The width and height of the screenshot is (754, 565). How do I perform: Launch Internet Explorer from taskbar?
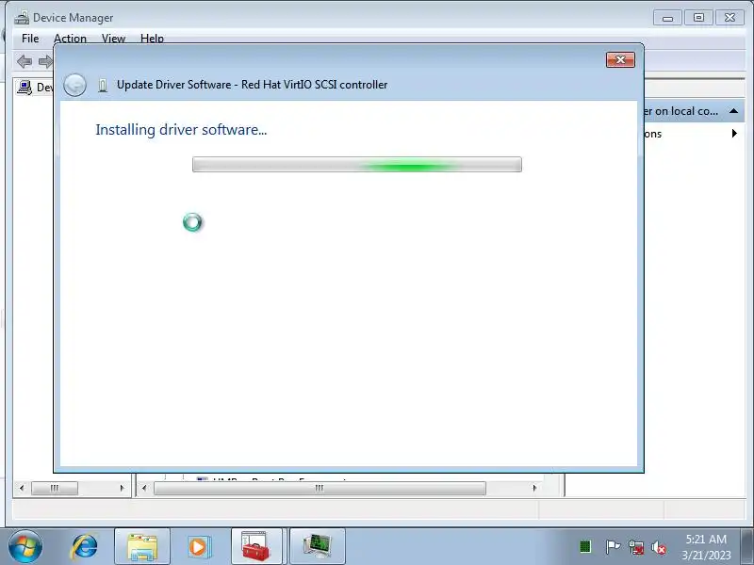(85, 547)
